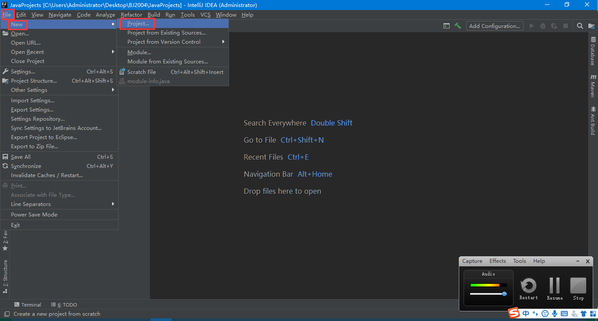
Task: Open the Sogou toolbox grid icon
Action: (x=593, y=314)
